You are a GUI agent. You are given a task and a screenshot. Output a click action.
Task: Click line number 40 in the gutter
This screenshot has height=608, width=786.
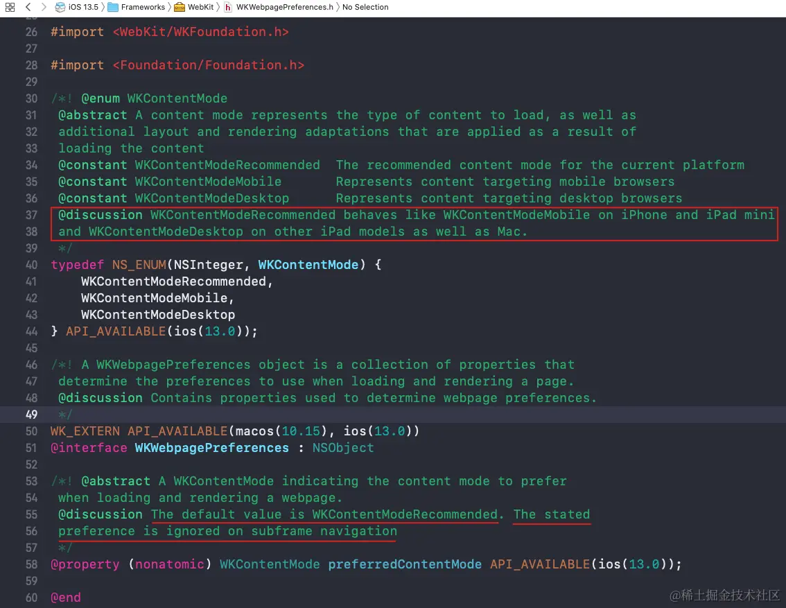(32, 265)
